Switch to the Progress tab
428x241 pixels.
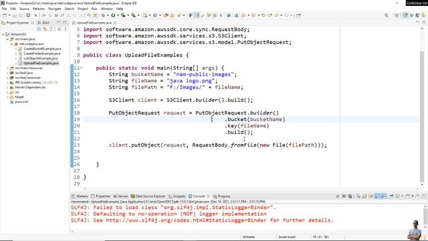[221, 196]
